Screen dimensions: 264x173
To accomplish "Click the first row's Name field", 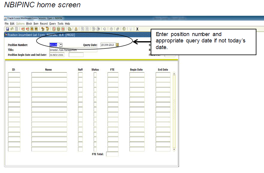I will [x=49, y=75].
